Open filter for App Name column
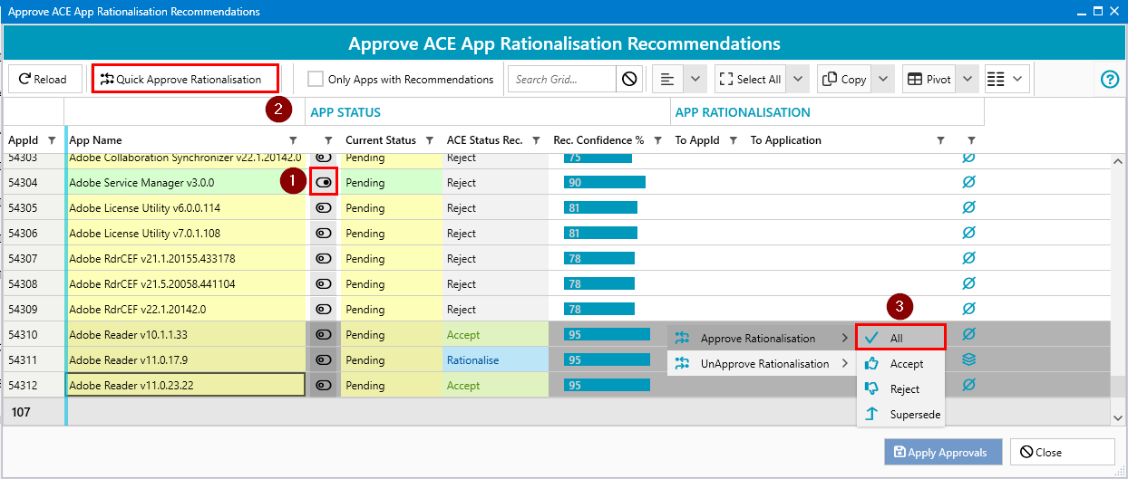Viewport: 1128px width, 479px height. [293, 140]
